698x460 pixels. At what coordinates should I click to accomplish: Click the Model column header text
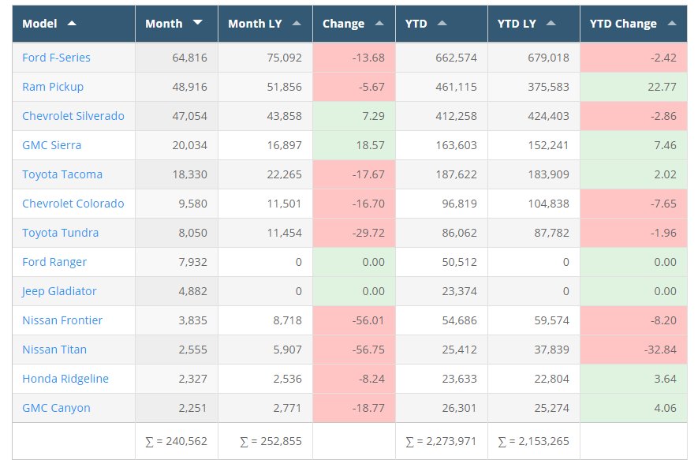tap(39, 24)
